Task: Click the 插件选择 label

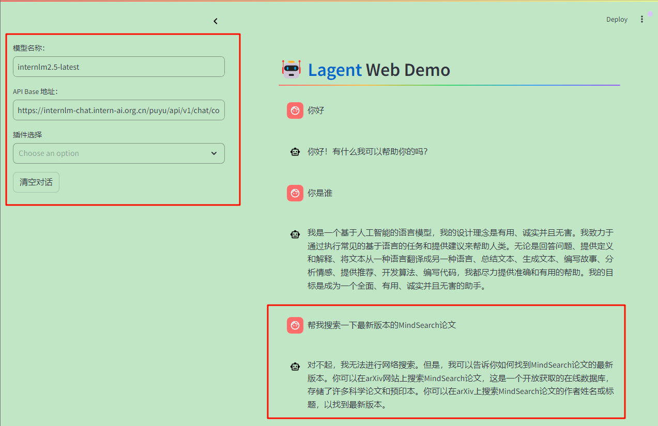Action: (x=27, y=135)
